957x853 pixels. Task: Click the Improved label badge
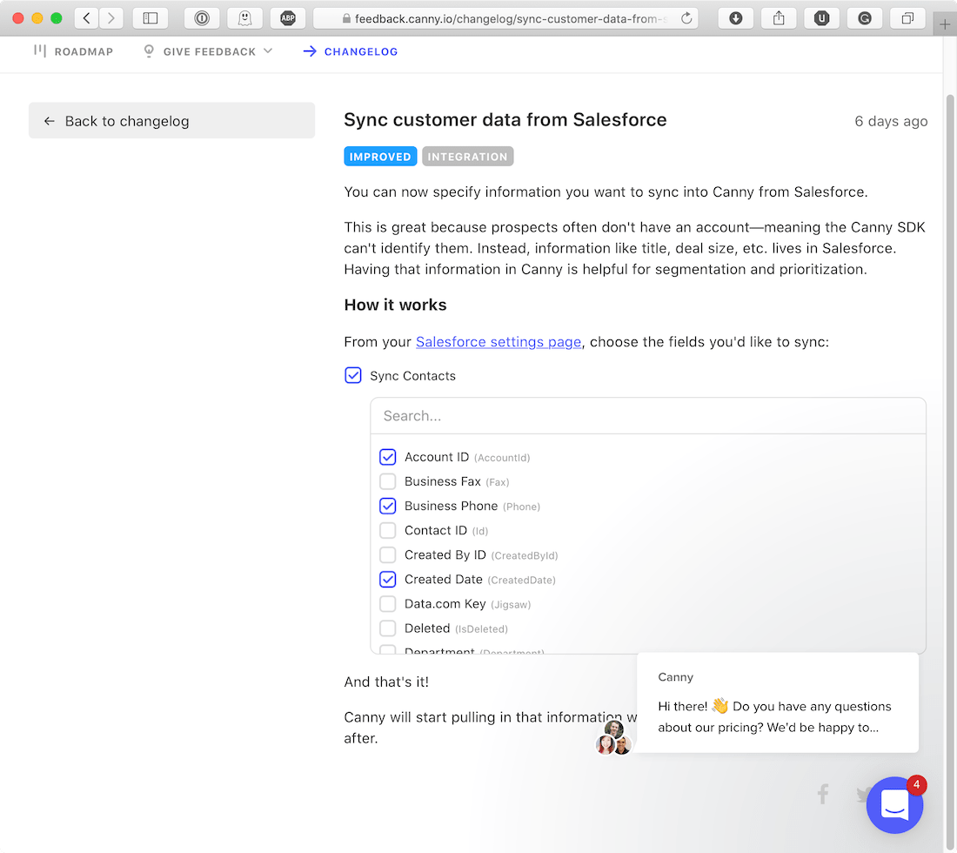pyautogui.click(x=380, y=157)
